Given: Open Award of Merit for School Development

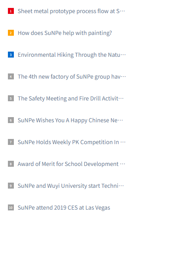Looking at the screenshot, I should point(71,164).
